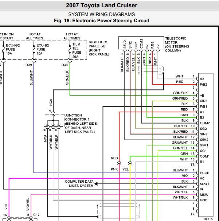
Task: Click the "PNK" wire label
Action: 114,169
